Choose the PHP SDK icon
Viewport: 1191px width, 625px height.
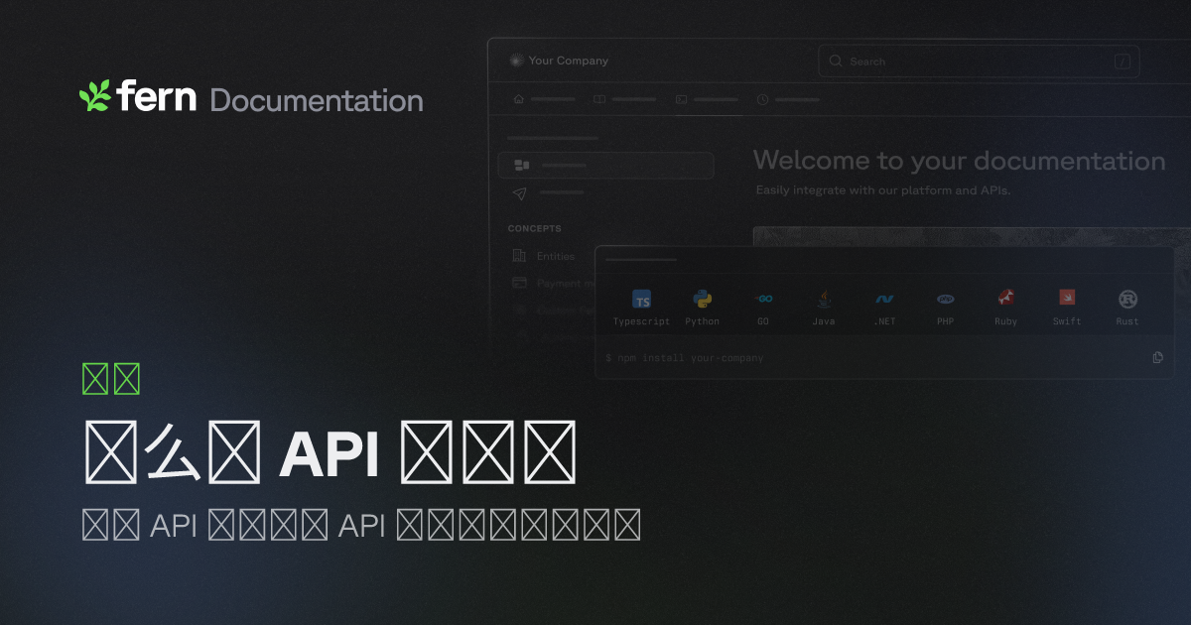[946, 299]
